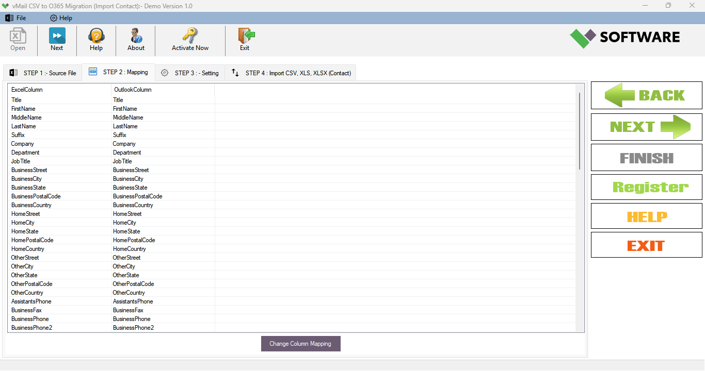Screen dimensions: 705x371
Task: Open the File menu
Action: [15, 18]
